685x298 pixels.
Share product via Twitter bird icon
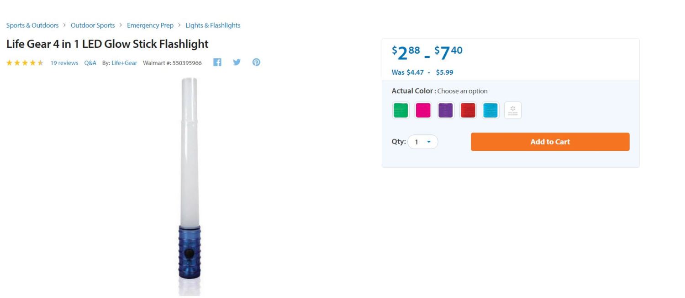(x=237, y=62)
